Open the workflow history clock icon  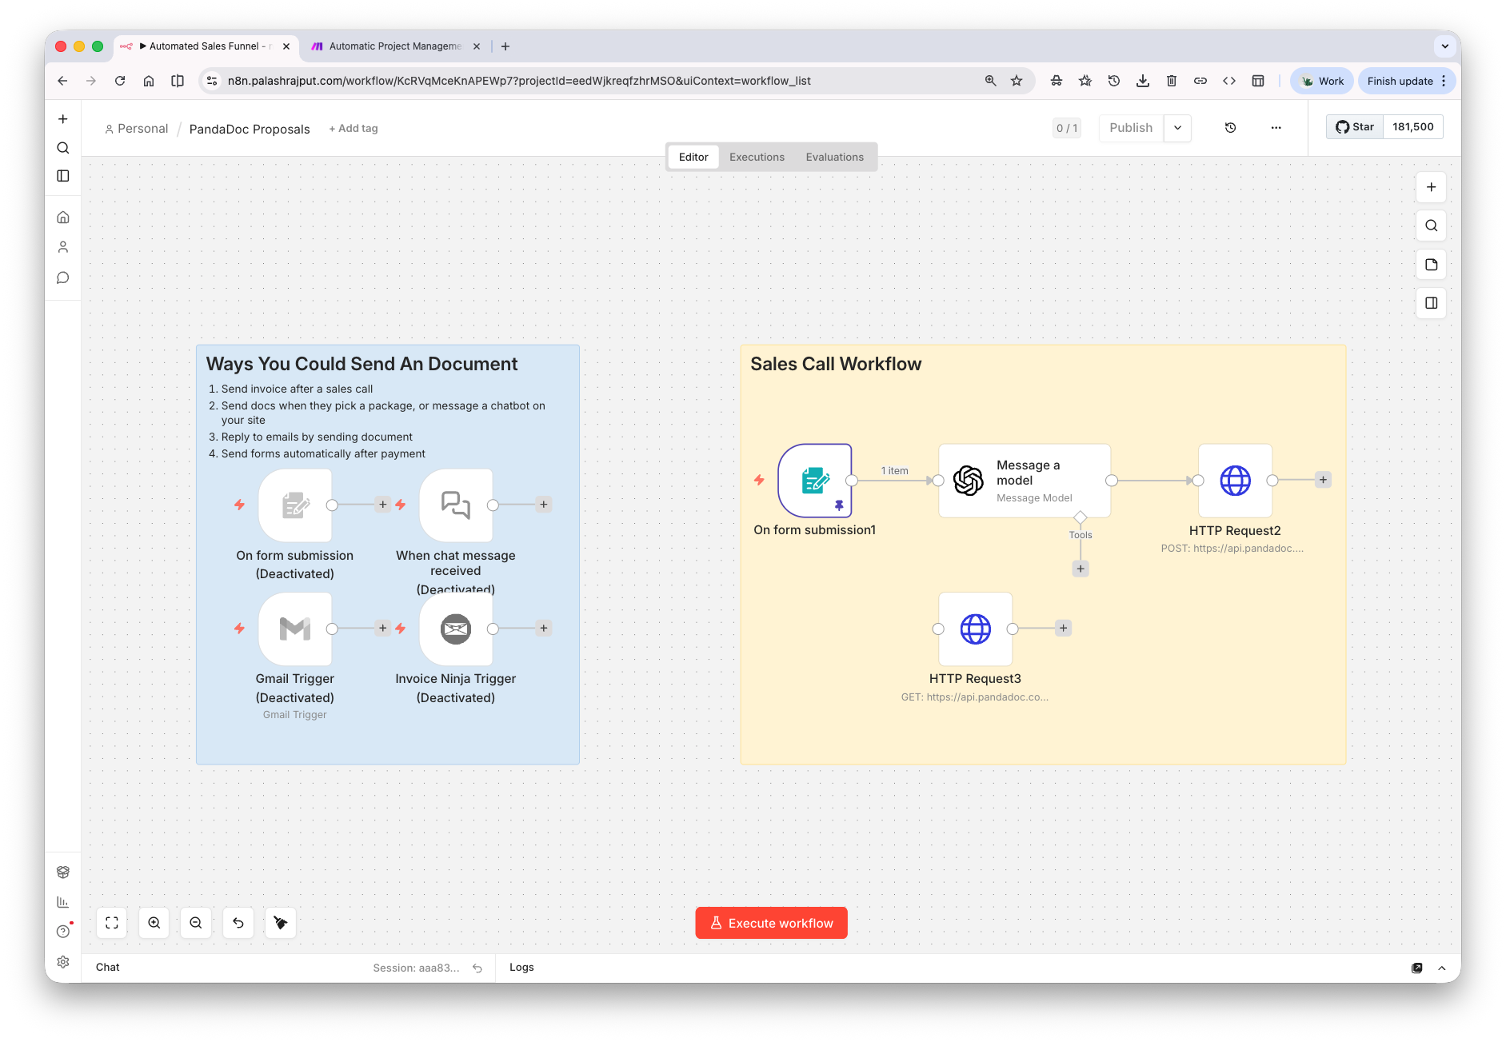(x=1230, y=128)
